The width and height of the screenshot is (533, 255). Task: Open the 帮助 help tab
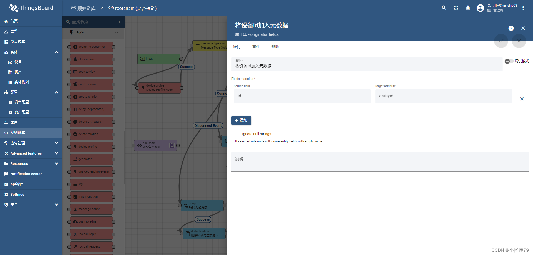pyautogui.click(x=275, y=47)
